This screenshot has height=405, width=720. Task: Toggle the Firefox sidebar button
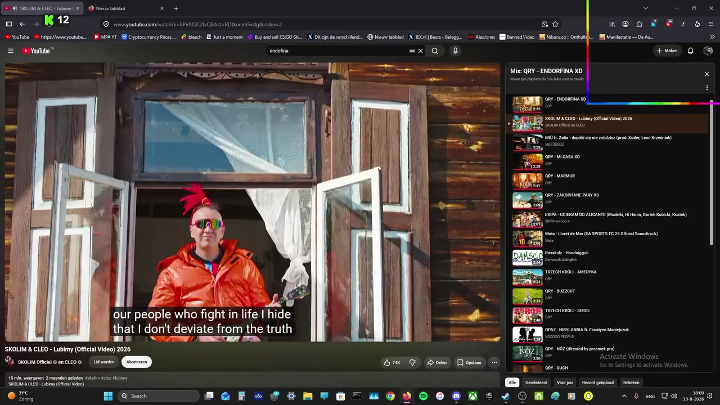[9, 24]
